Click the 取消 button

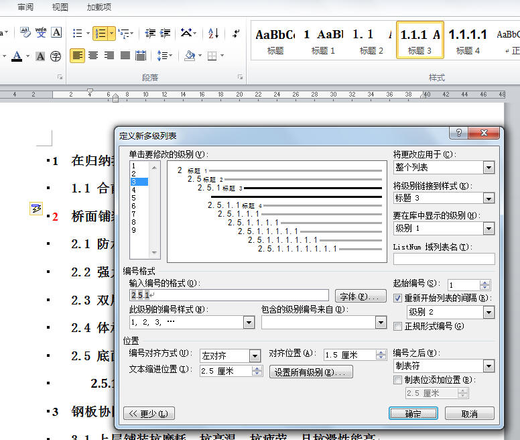pyautogui.click(x=469, y=413)
